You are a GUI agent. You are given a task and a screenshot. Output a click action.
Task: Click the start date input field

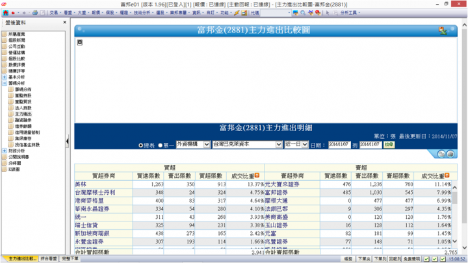coord(339,145)
